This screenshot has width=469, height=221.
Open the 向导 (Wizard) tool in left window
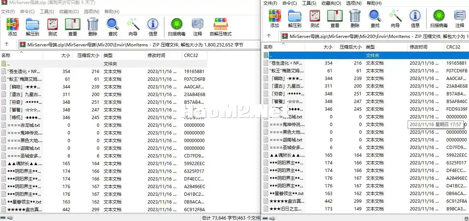pyautogui.click(x=133, y=27)
